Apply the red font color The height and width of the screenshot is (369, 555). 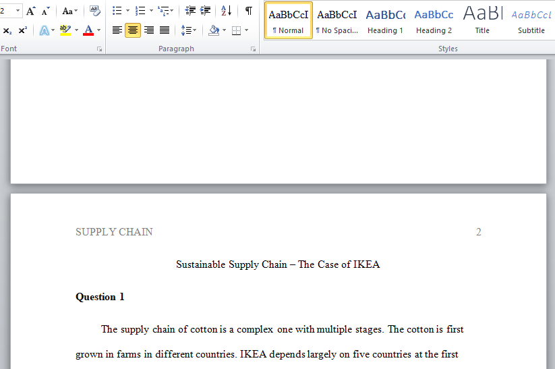[x=88, y=30]
